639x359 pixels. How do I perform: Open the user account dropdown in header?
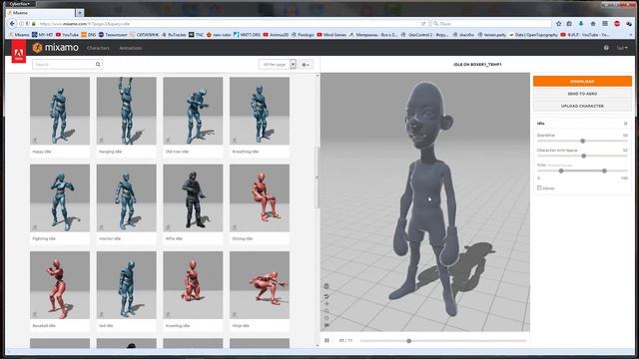(x=622, y=48)
